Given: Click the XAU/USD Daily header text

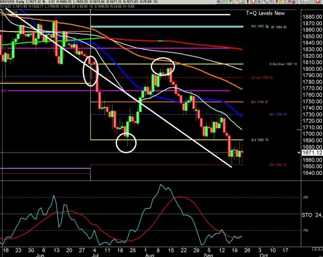Looking at the screenshot, I should pos(12,2).
